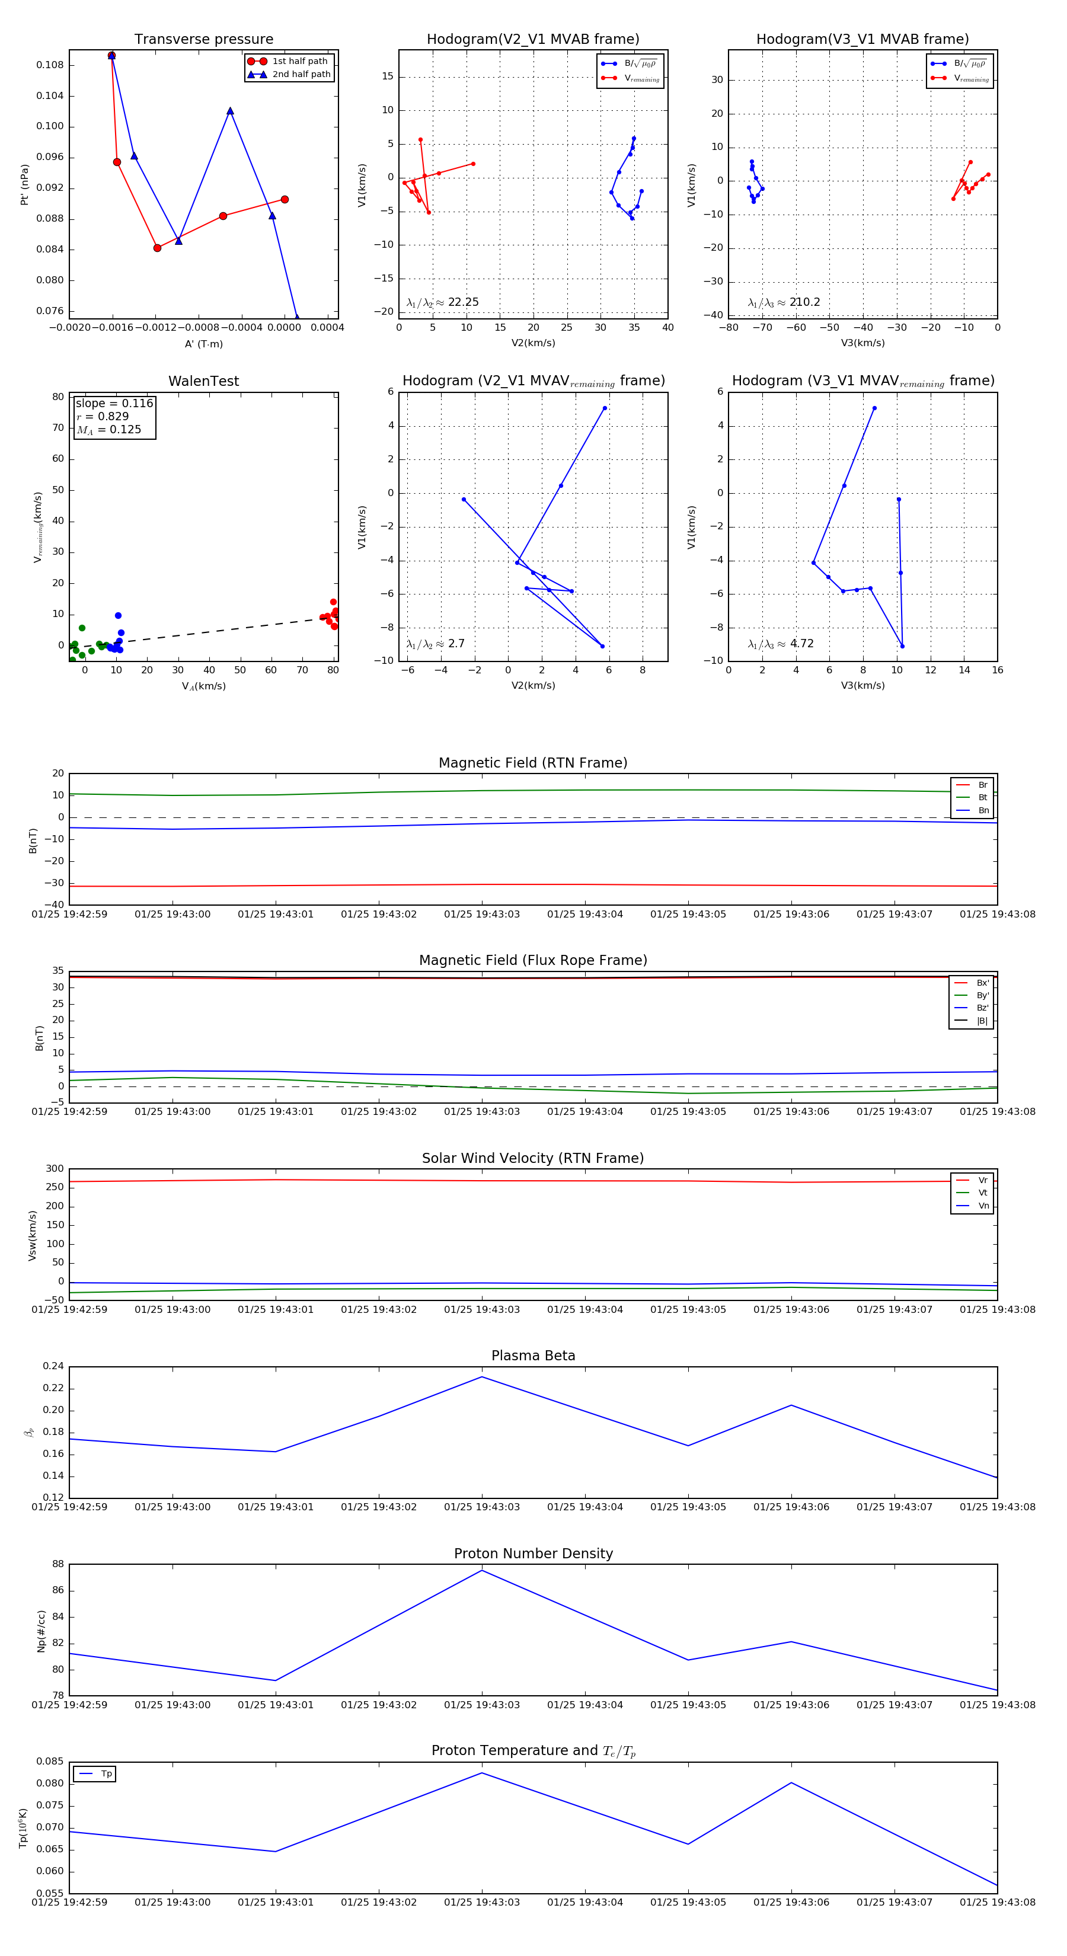Click the "Hodogram(V3_V1 MVAB frame)" title
1067x1956 pixels.
[x=862, y=40]
